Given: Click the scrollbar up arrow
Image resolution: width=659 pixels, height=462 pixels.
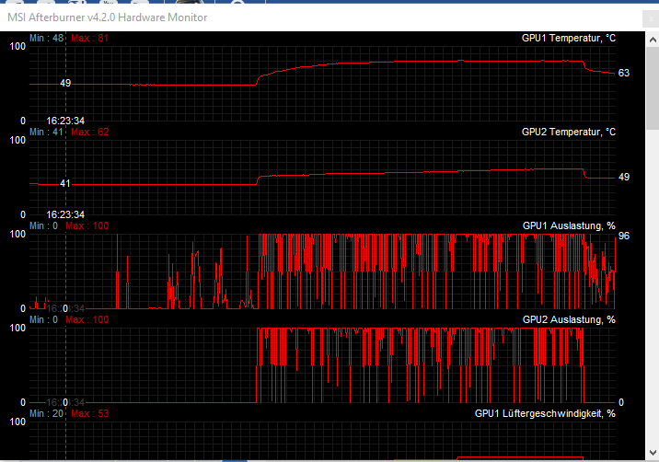Looking at the screenshot, I should (x=653, y=40).
